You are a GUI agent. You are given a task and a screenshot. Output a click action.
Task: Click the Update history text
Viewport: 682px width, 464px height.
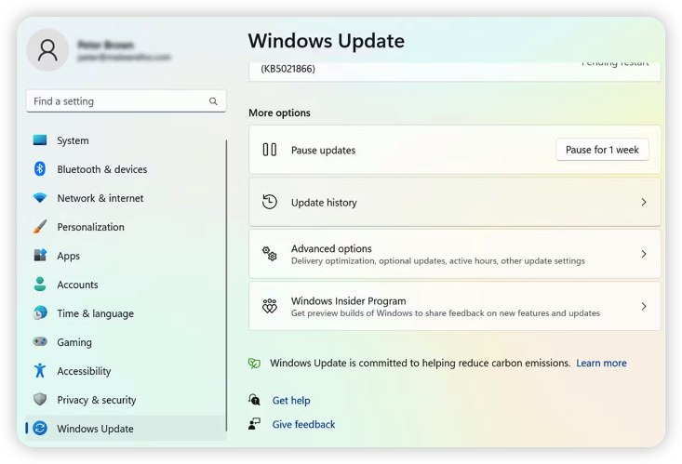(324, 202)
